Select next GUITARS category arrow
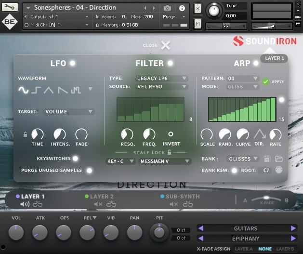This screenshot has height=254, width=303. point(293,228)
